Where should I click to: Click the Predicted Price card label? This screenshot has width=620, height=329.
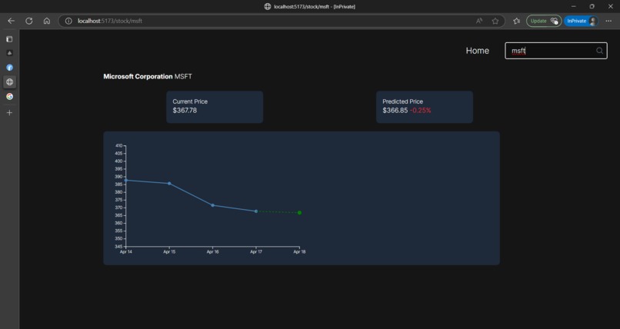pos(402,101)
